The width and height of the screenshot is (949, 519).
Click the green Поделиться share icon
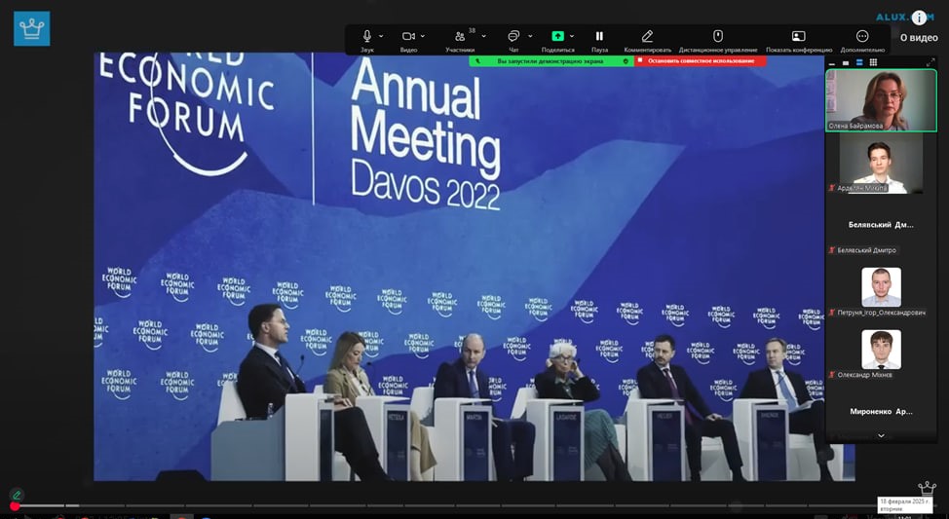point(557,36)
